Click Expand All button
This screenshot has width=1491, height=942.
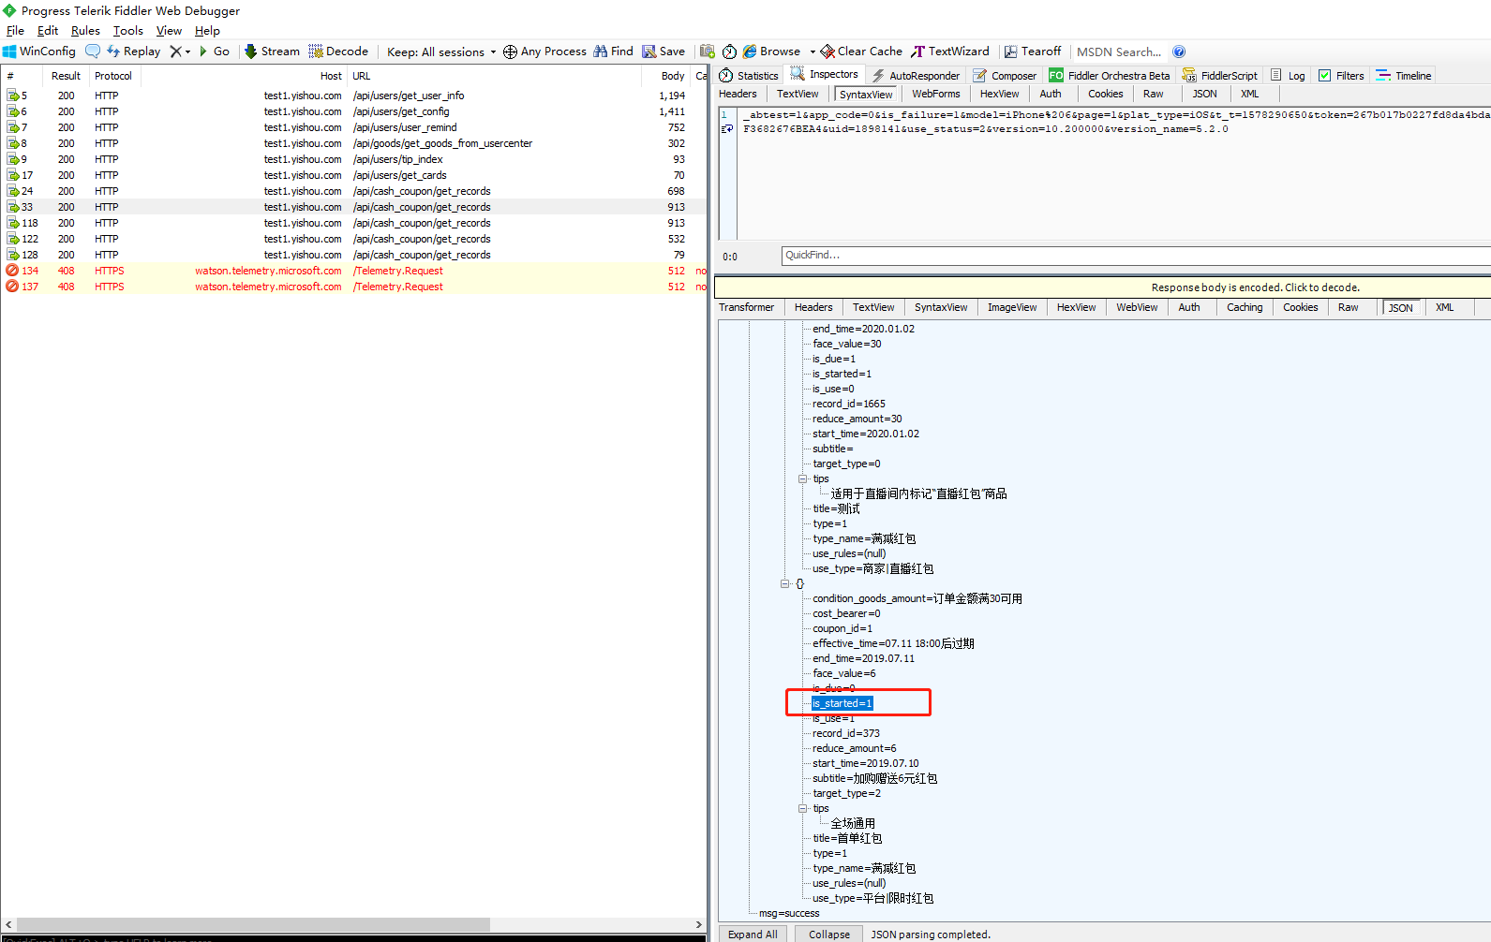(753, 935)
